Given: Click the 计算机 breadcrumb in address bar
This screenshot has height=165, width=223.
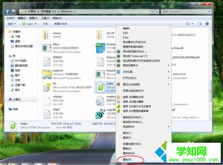Looking at the screenshot, I should coord(32,12).
